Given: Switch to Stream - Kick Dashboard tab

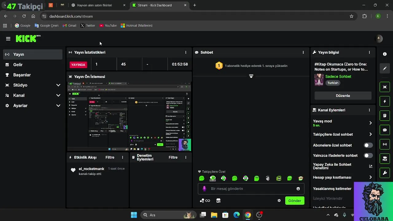Looking at the screenshot, I should (x=159, y=5).
